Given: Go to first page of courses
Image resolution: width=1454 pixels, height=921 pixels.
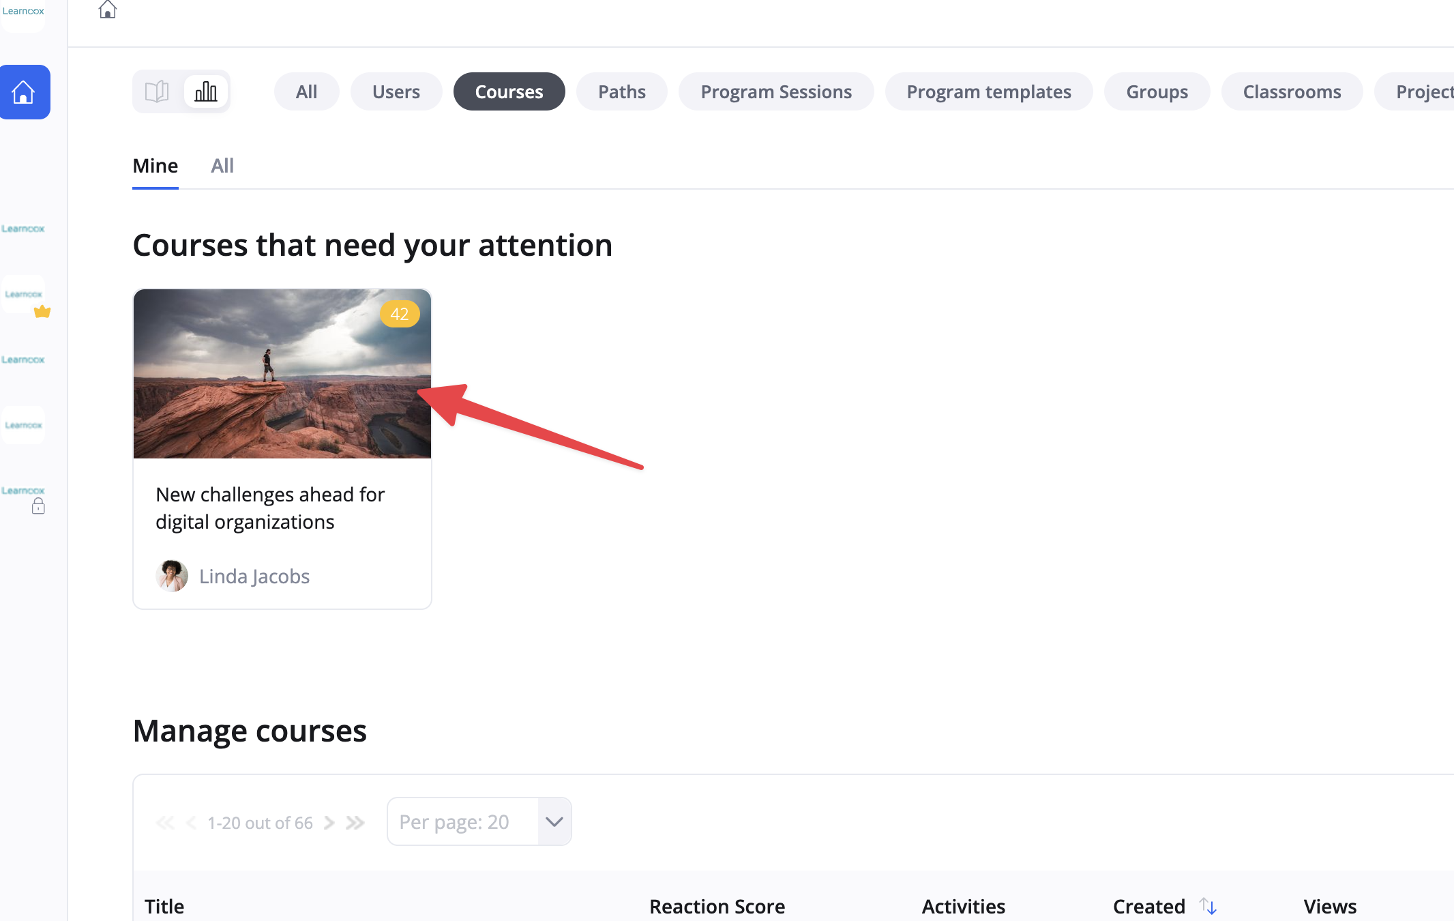Looking at the screenshot, I should pos(165,823).
